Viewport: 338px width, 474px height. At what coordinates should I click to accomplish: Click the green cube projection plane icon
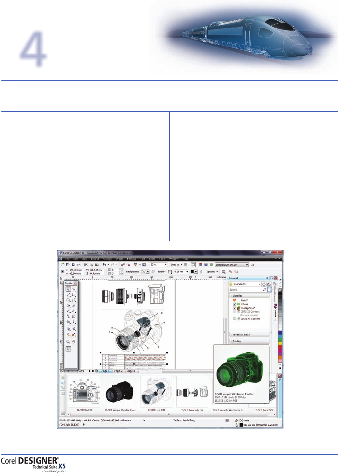pos(211,265)
